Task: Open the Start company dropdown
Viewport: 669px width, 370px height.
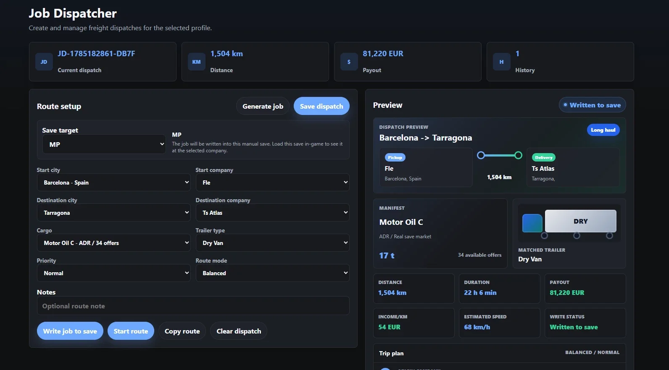Action: (272, 182)
